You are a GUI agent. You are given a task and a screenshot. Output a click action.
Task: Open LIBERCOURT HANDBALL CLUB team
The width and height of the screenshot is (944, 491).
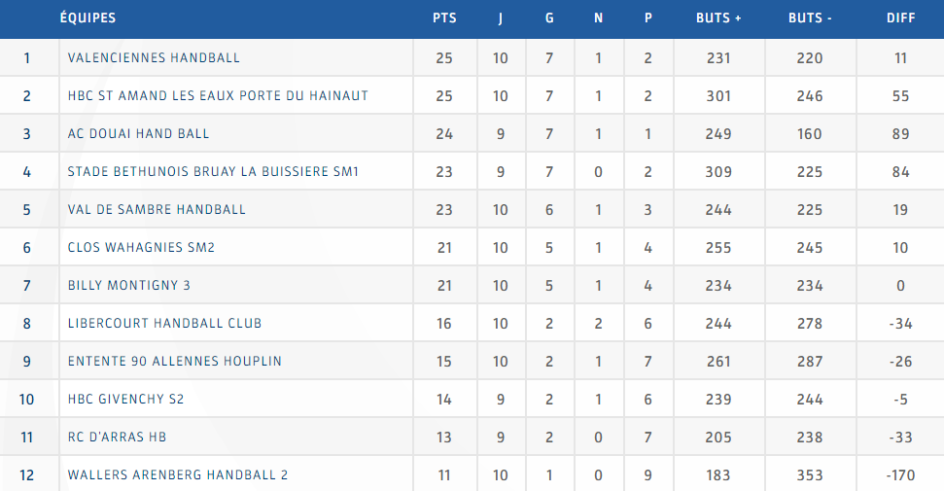(164, 324)
